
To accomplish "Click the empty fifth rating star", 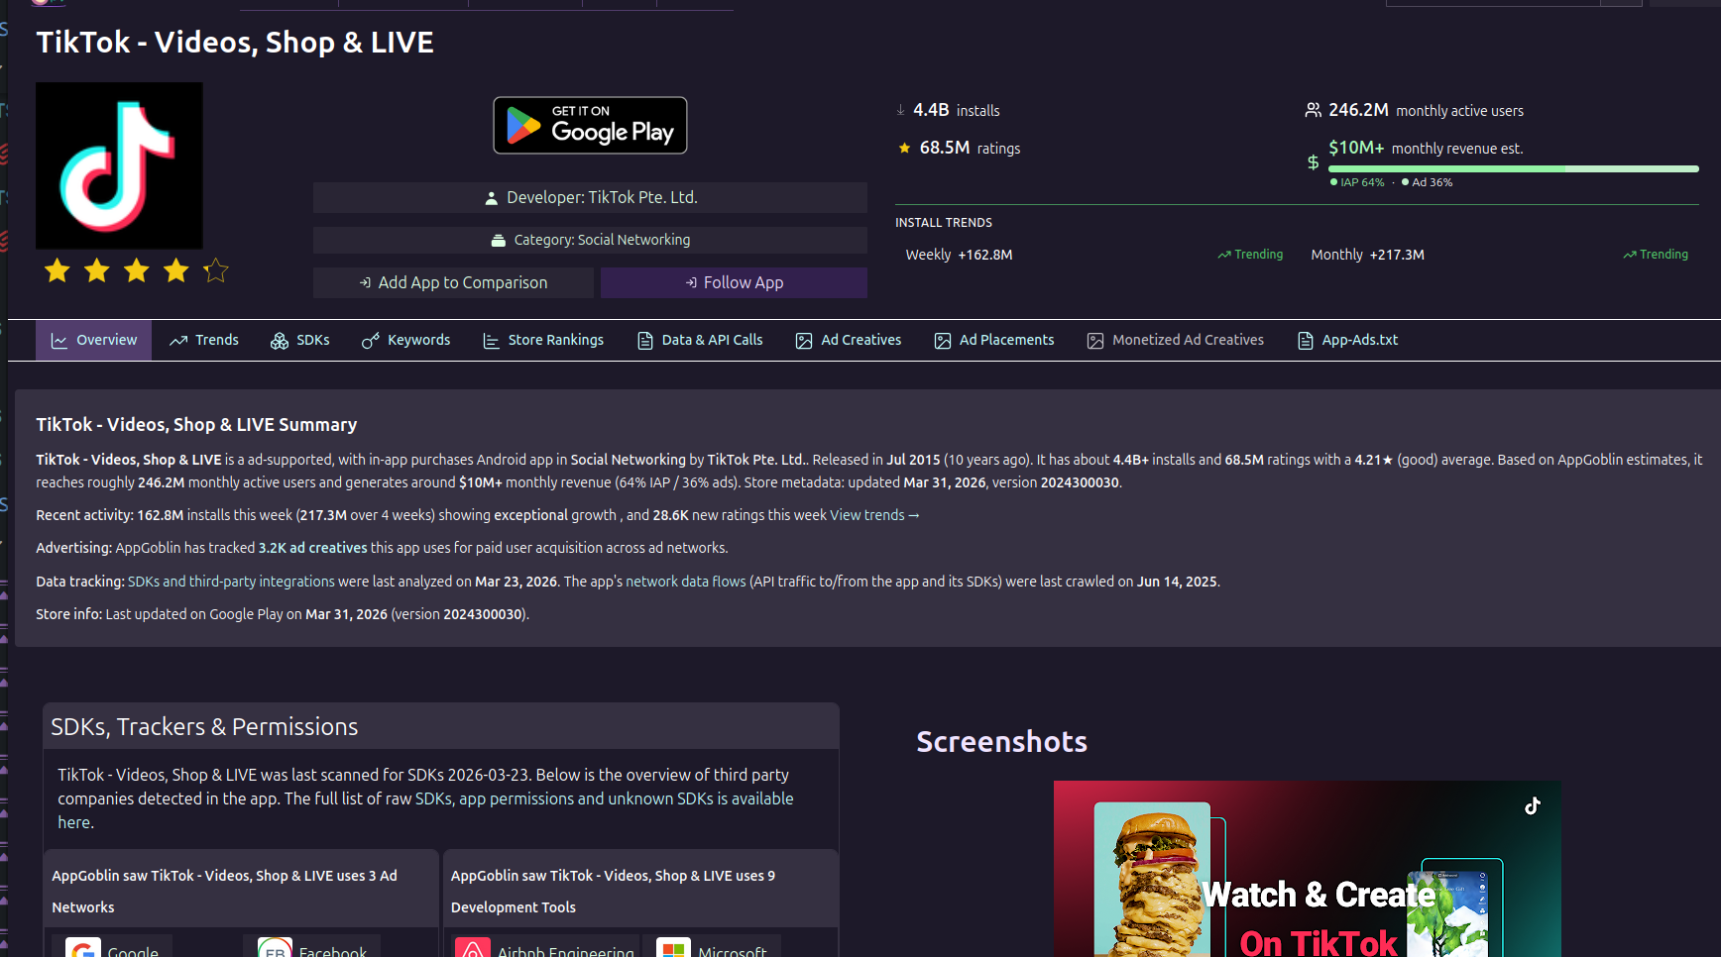I will point(215,270).
